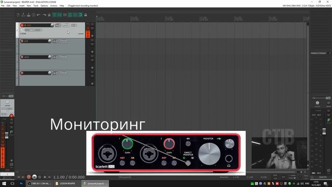332x187 pixels.
Task: Click the VOX track volume knob
Action: (x=52, y=25)
